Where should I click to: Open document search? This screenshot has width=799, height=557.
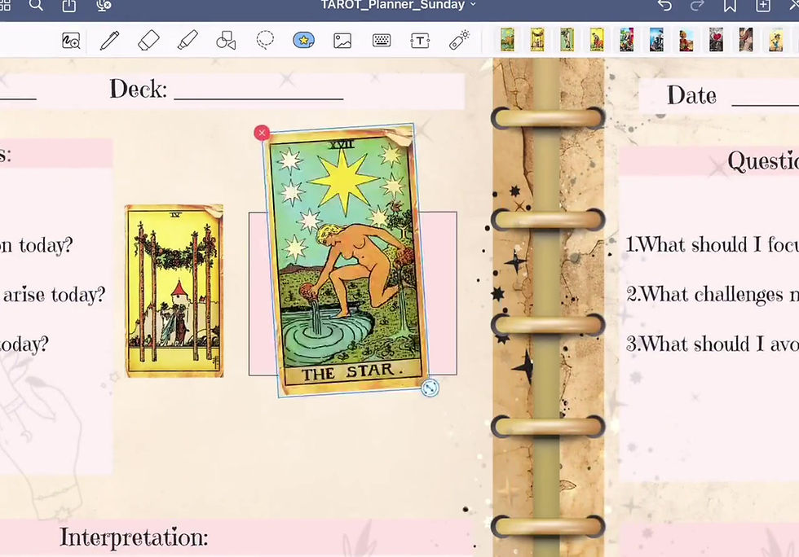pos(36,5)
